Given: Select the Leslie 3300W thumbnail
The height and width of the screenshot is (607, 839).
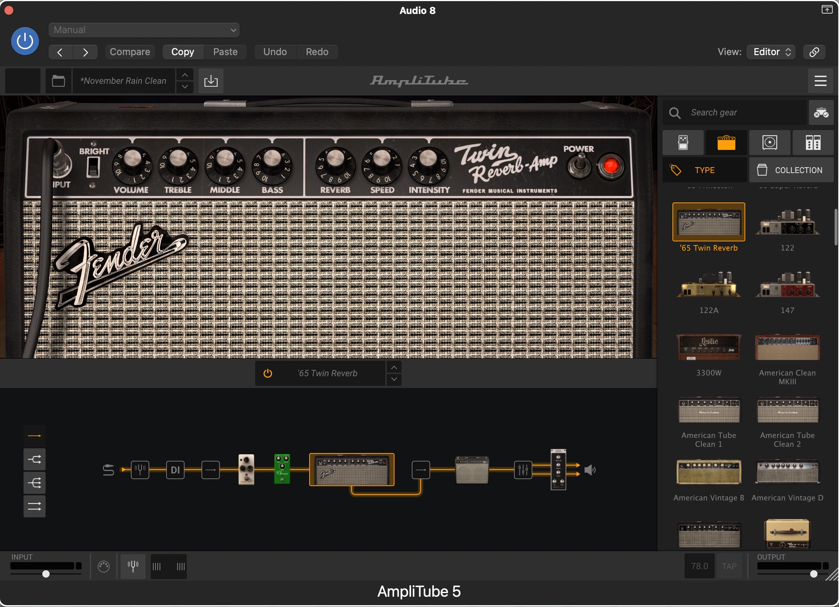Looking at the screenshot, I should click(708, 347).
